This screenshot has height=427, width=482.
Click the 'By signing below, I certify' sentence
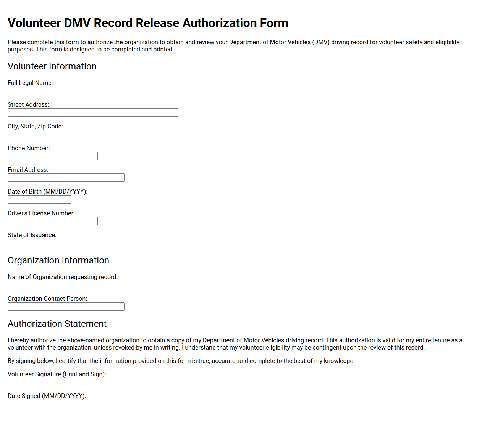tap(181, 361)
